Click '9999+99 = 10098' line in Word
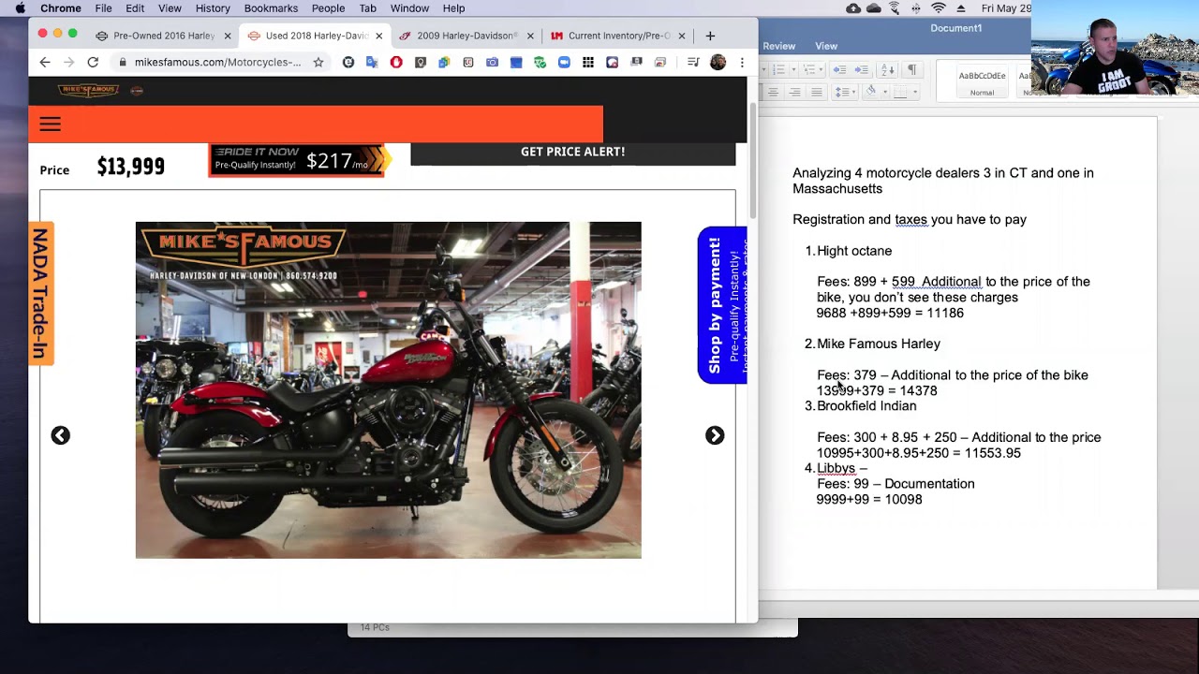Screen dimensions: 1199x674 point(869,499)
